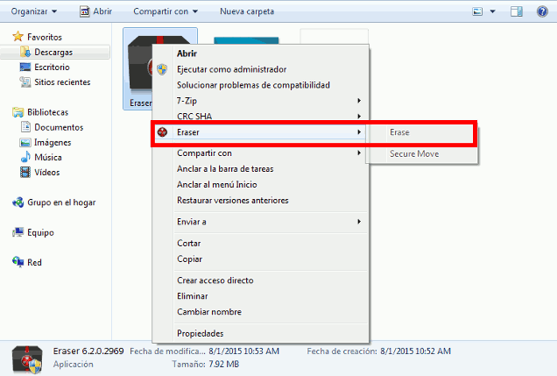Select Solucionar problemas de compatibilidad
557x376 pixels.
point(253,85)
